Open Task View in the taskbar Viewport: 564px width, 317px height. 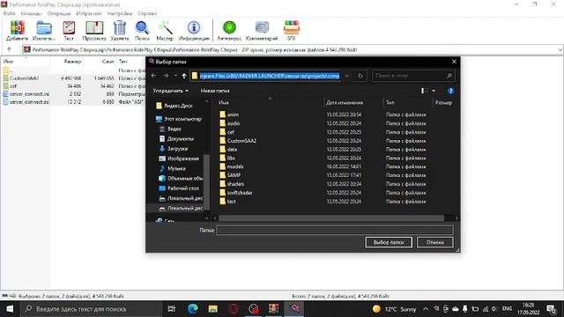(172, 309)
